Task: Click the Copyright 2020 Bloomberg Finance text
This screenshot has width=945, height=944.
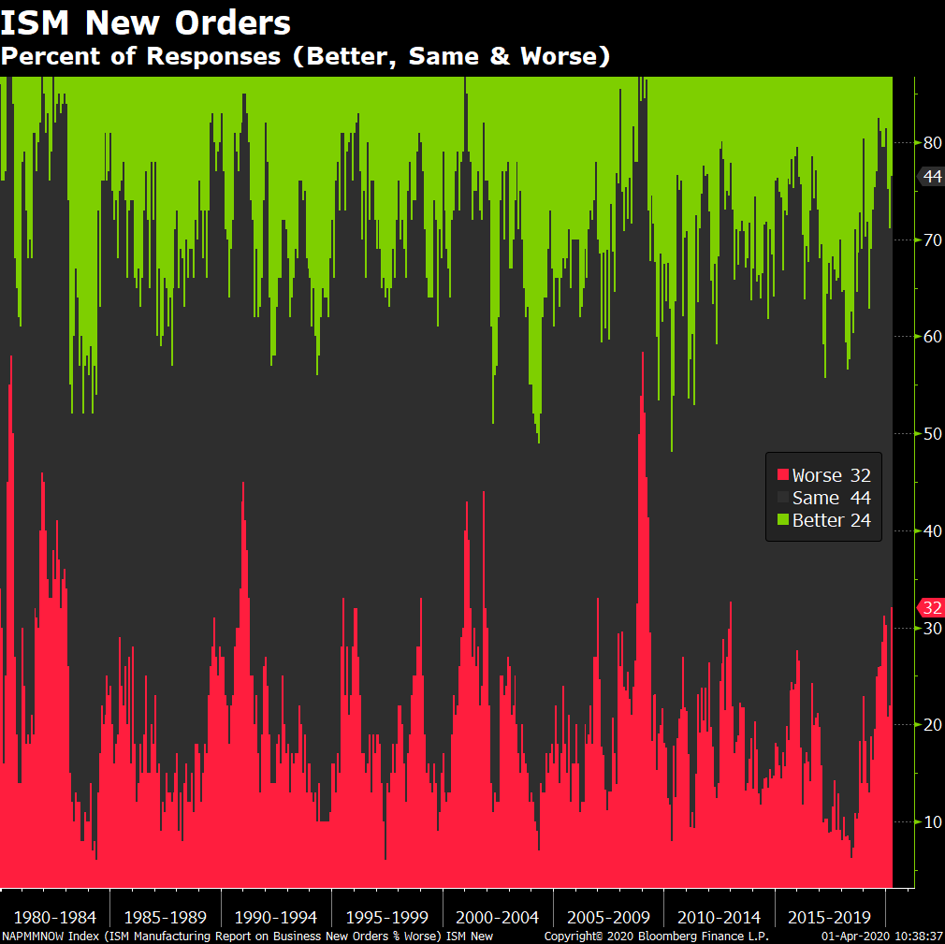Action: coord(656,937)
